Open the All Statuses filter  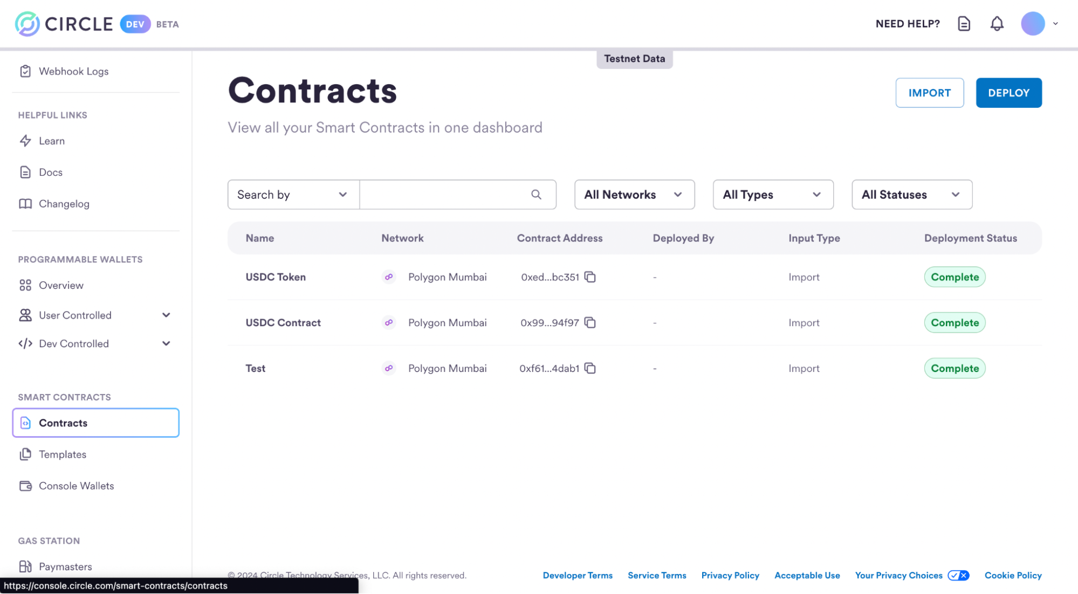click(911, 195)
